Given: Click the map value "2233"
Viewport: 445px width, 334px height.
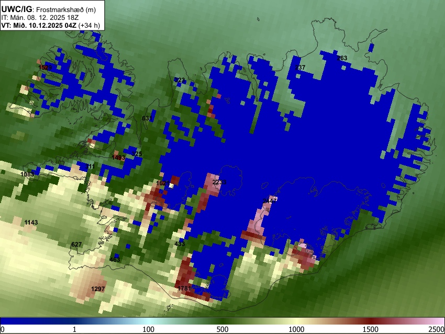Looking at the screenshot, I should click(219, 182).
